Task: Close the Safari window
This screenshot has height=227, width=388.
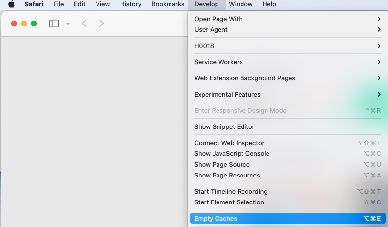Action: coord(14,24)
